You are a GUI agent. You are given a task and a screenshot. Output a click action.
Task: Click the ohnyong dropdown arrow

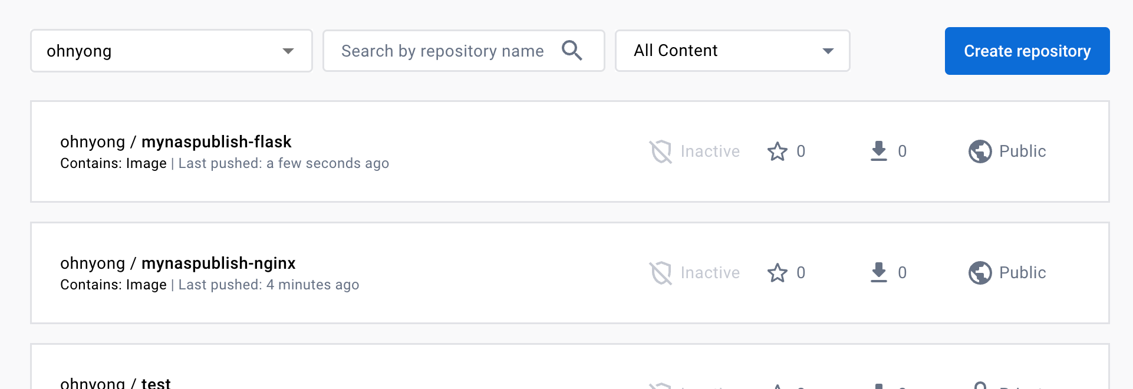[288, 51]
